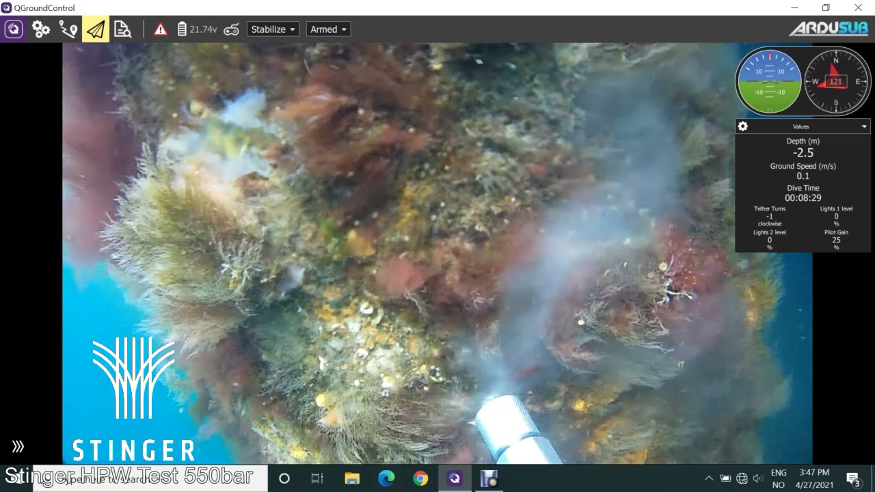
Task: Open the Plan view waypoint icon
Action: point(68,29)
